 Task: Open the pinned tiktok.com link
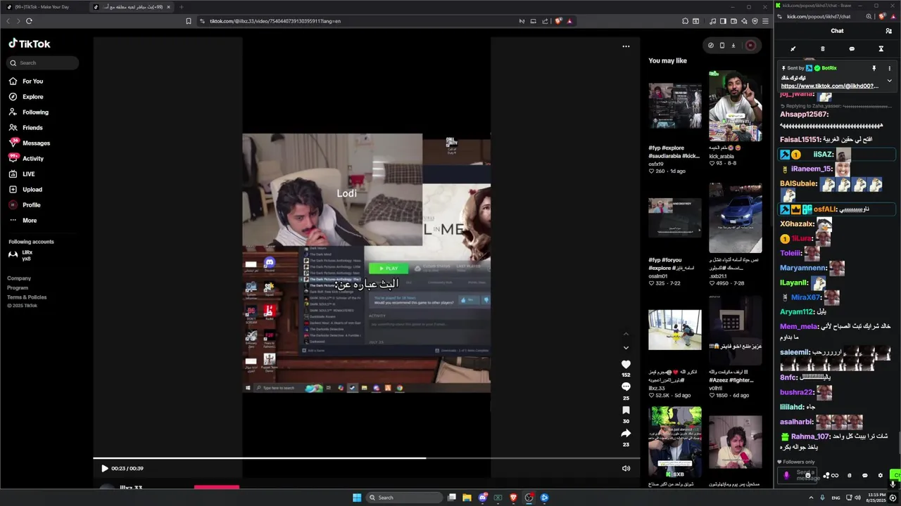coord(830,86)
